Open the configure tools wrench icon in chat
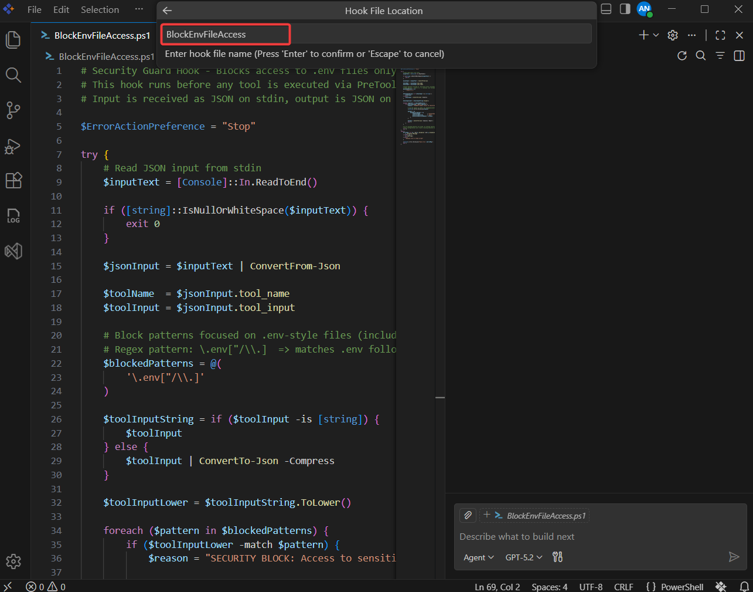753x592 pixels. coord(557,557)
